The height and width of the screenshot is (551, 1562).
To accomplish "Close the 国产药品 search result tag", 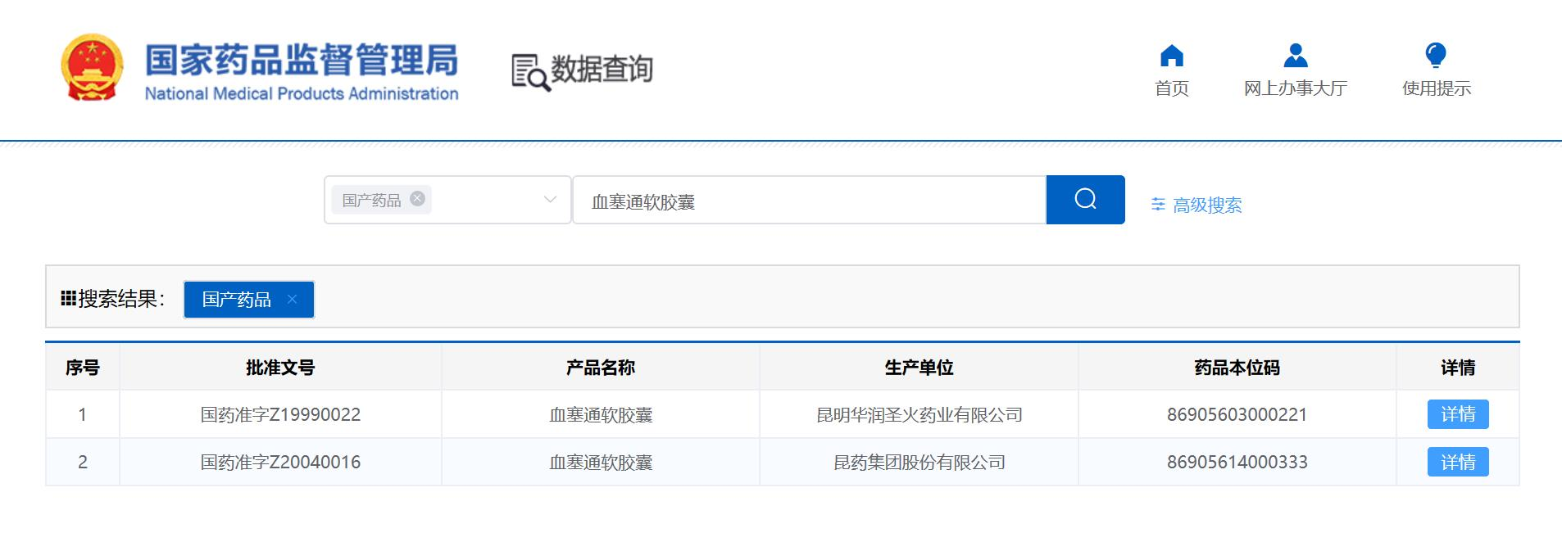I will pyautogui.click(x=292, y=299).
